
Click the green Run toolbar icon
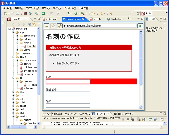coord(76,13)
